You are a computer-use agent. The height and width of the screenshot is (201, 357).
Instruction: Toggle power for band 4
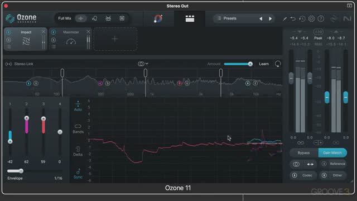pyautogui.click(x=248, y=83)
